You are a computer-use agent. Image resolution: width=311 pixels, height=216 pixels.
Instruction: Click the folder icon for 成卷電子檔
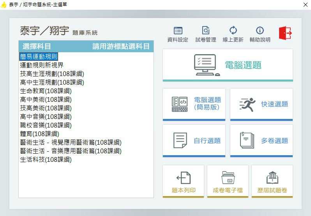tap(228, 177)
